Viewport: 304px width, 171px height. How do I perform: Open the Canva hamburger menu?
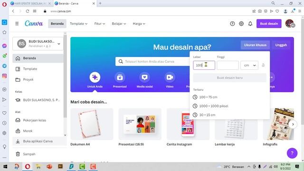pos(17,24)
